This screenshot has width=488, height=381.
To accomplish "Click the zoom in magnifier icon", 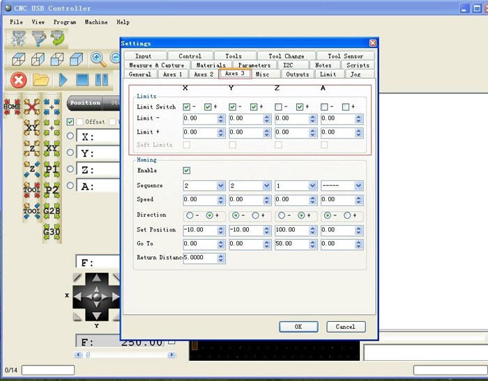I will pyautogui.click(x=98, y=59).
